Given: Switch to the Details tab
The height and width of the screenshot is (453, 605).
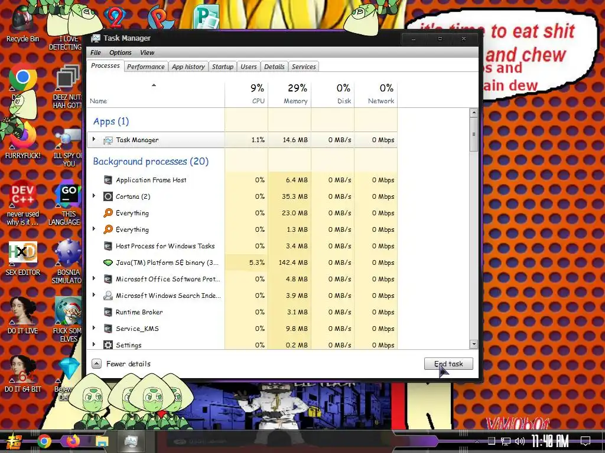Looking at the screenshot, I should (x=274, y=67).
